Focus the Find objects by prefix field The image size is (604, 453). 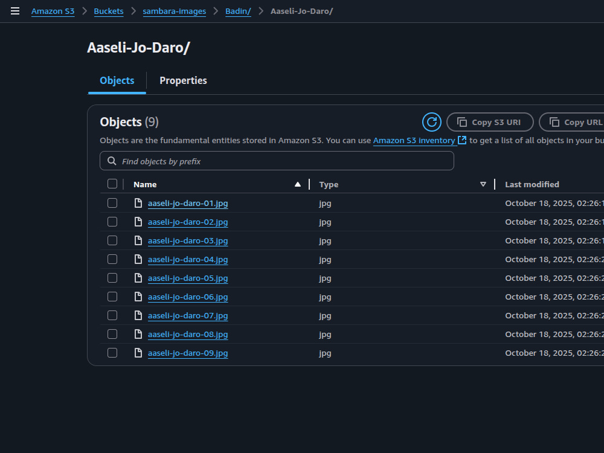(277, 161)
